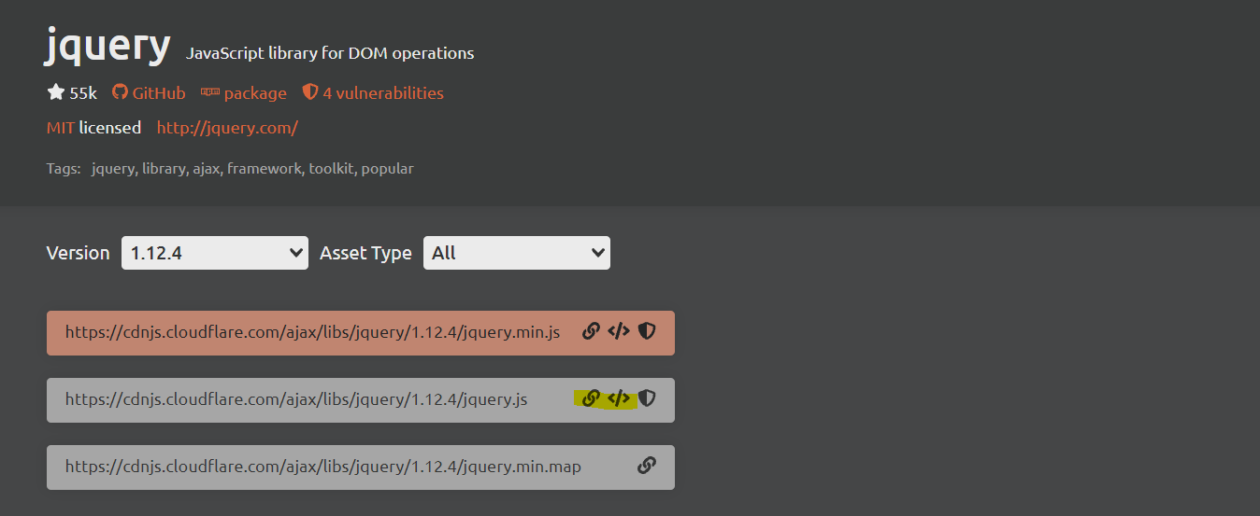View the 4 vulnerabilities link
The image size is (1260, 516).
[x=383, y=93]
